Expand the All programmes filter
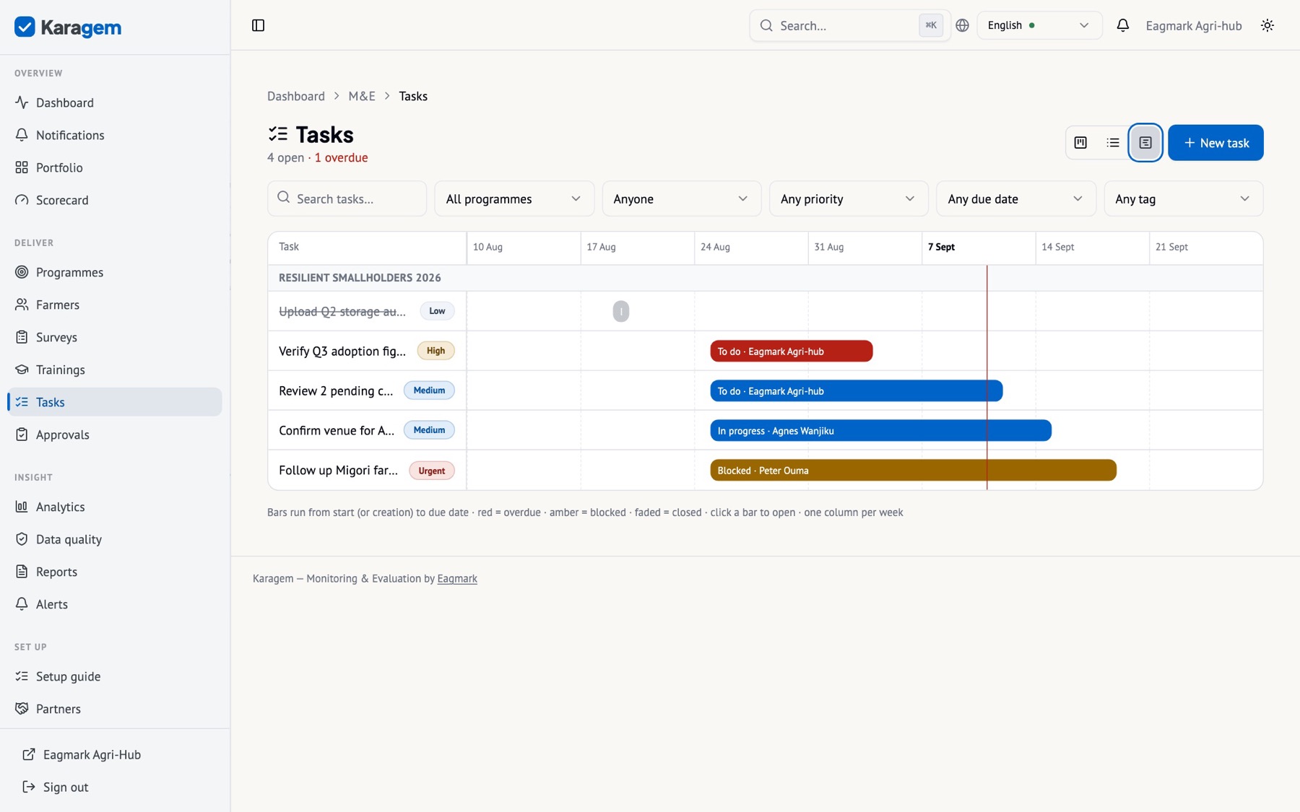 tap(513, 198)
